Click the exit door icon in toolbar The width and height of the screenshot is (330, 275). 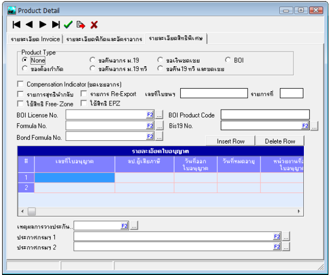(x=80, y=25)
